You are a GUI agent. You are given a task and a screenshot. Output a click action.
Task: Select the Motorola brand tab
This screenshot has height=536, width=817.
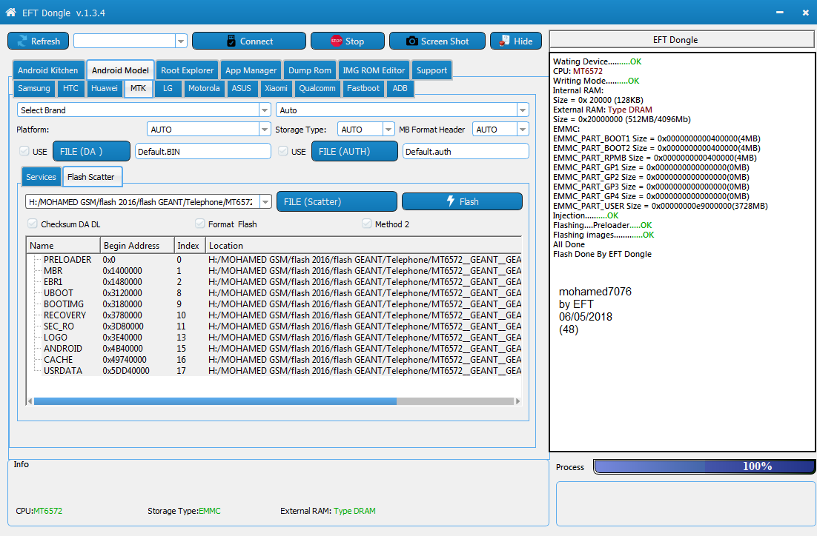pyautogui.click(x=204, y=88)
